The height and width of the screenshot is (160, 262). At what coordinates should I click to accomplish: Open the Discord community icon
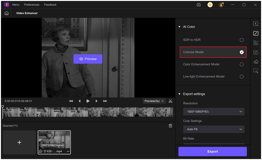[199, 5]
